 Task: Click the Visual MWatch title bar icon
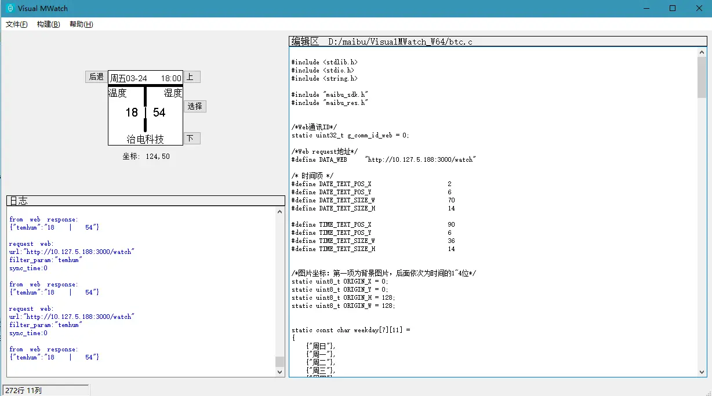pyautogui.click(x=10, y=8)
